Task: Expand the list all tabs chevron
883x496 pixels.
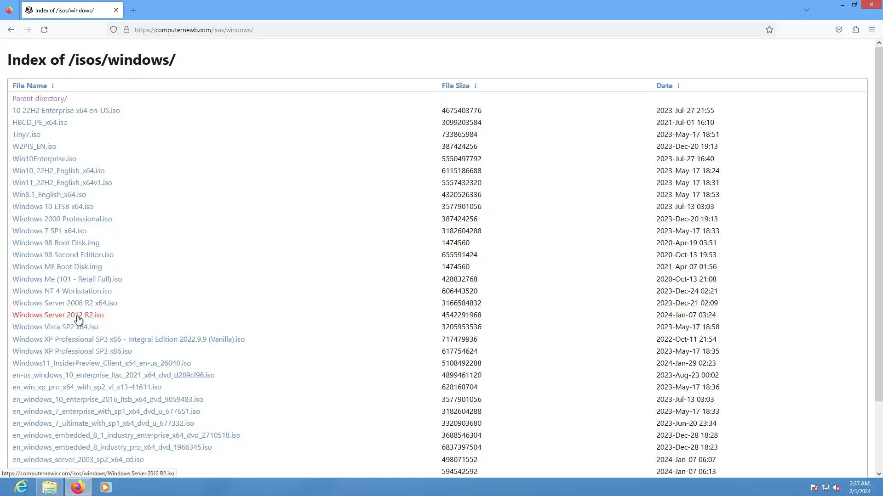Action: 807,10
